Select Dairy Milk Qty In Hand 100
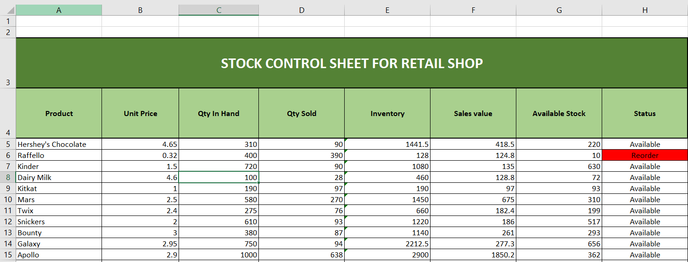 (219, 177)
